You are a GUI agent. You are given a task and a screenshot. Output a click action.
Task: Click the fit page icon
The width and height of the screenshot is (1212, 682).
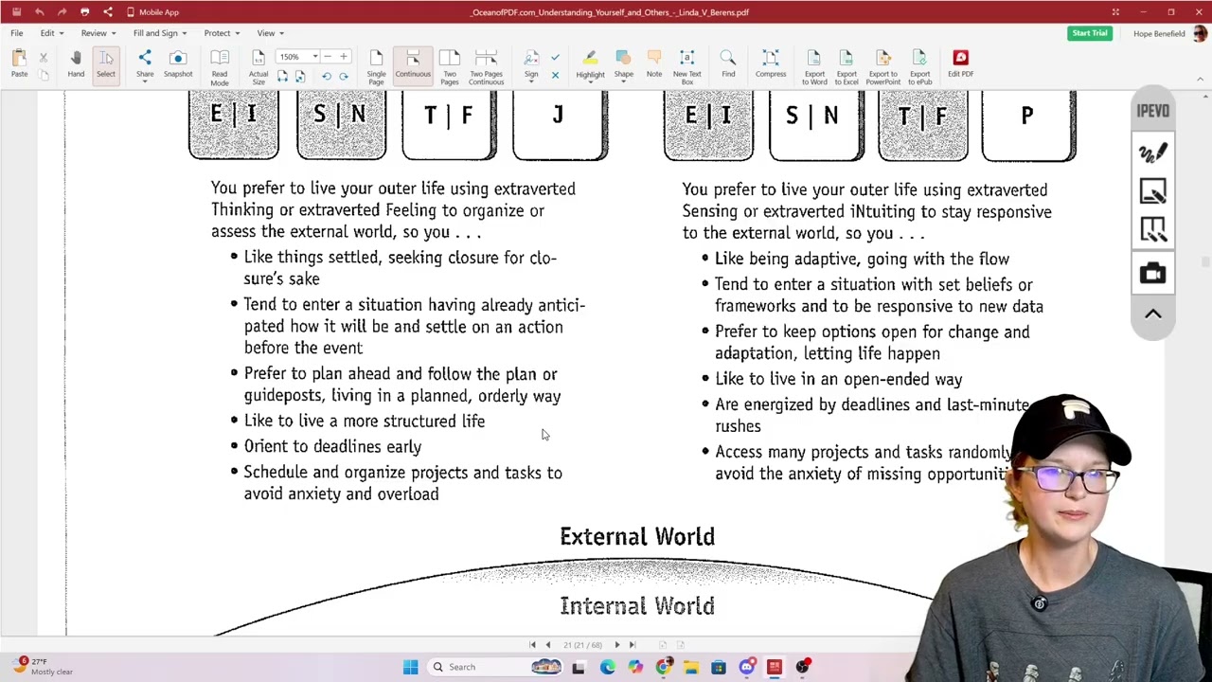(299, 77)
